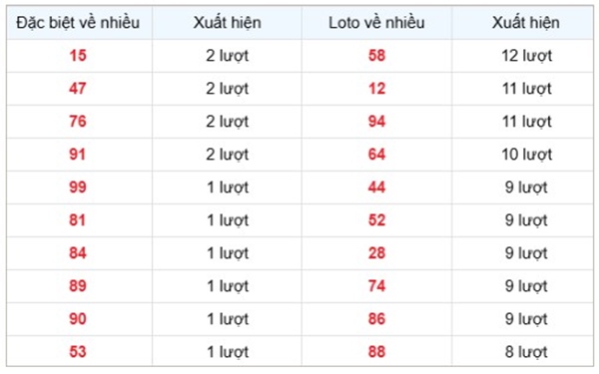Select red number 15 in special column
This screenshot has height=374, width=599.
tap(78, 56)
